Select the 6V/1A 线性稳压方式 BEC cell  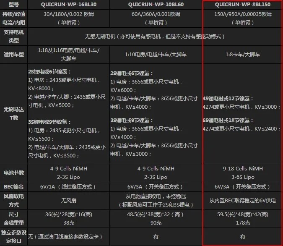[x=69, y=187]
